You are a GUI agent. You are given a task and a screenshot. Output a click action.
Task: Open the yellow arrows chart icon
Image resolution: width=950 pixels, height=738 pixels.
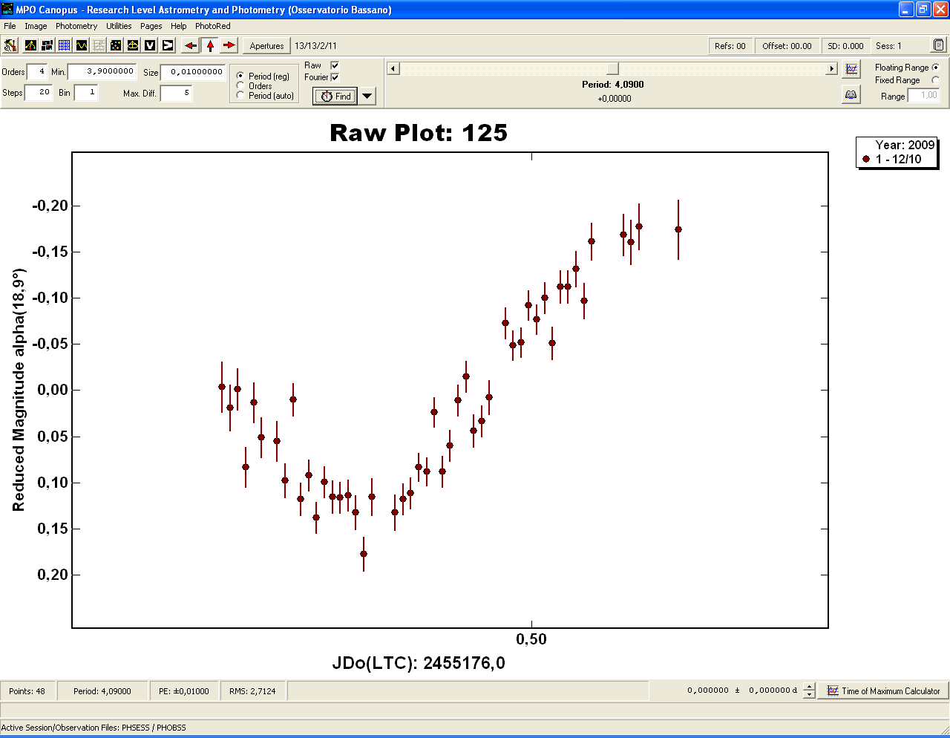[x=30, y=45]
